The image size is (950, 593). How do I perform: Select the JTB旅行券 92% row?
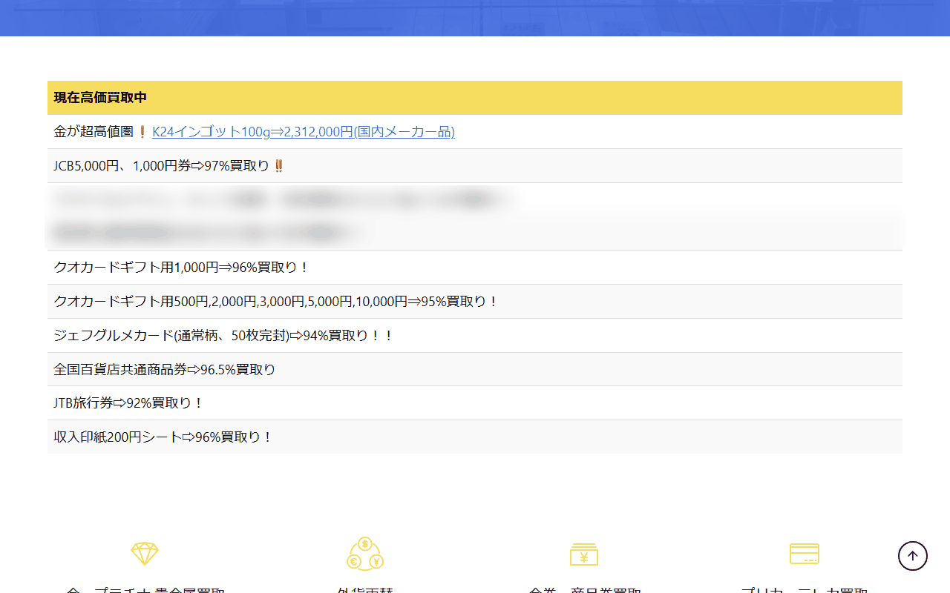(x=475, y=403)
